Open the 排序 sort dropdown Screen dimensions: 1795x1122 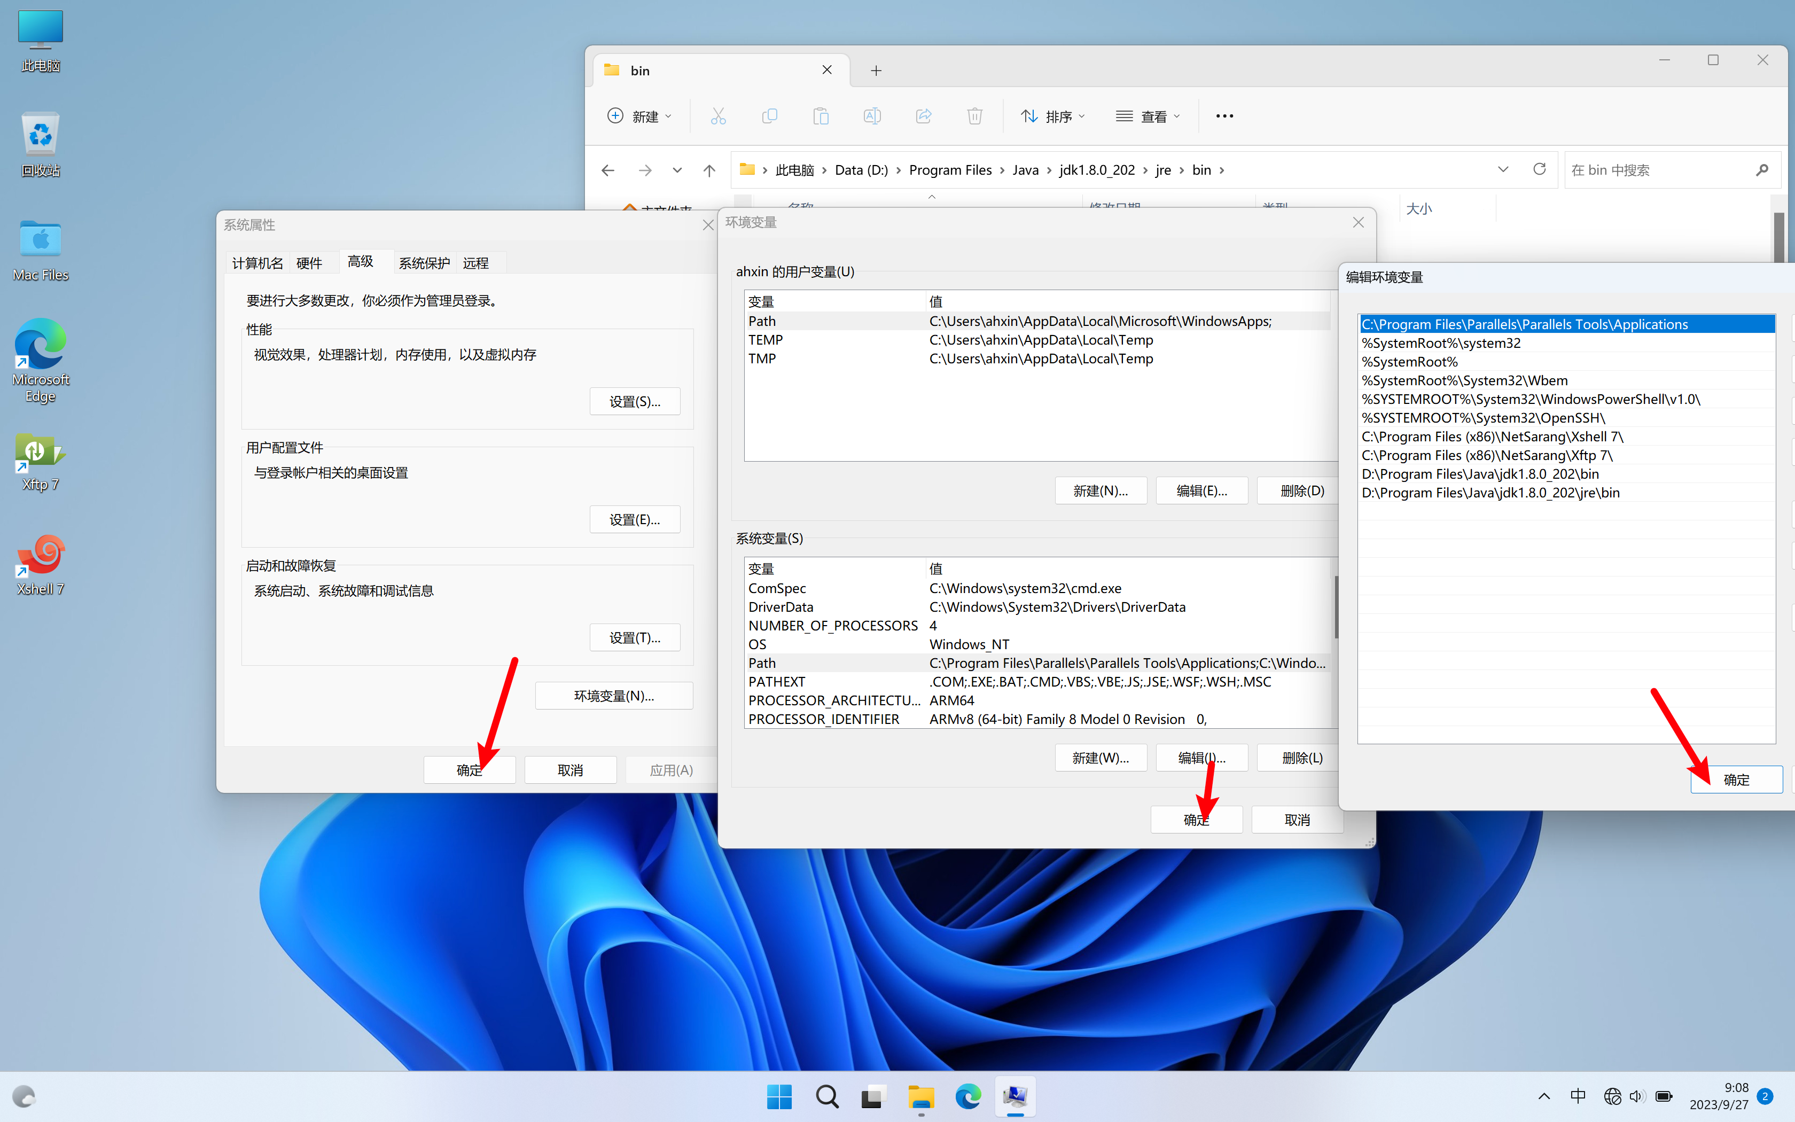[1052, 116]
